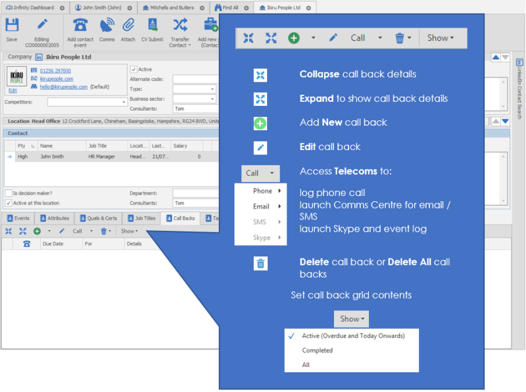Click Collapse call back details icon in lower toolbar

pyautogui.click(x=9, y=232)
